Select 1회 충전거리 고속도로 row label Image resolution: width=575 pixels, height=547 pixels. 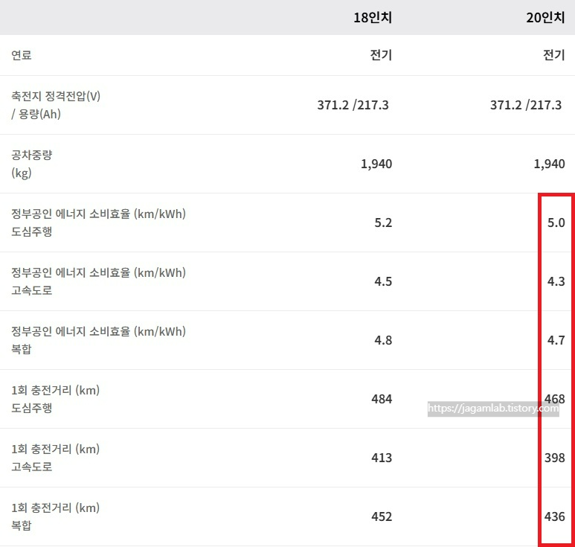[55, 458]
